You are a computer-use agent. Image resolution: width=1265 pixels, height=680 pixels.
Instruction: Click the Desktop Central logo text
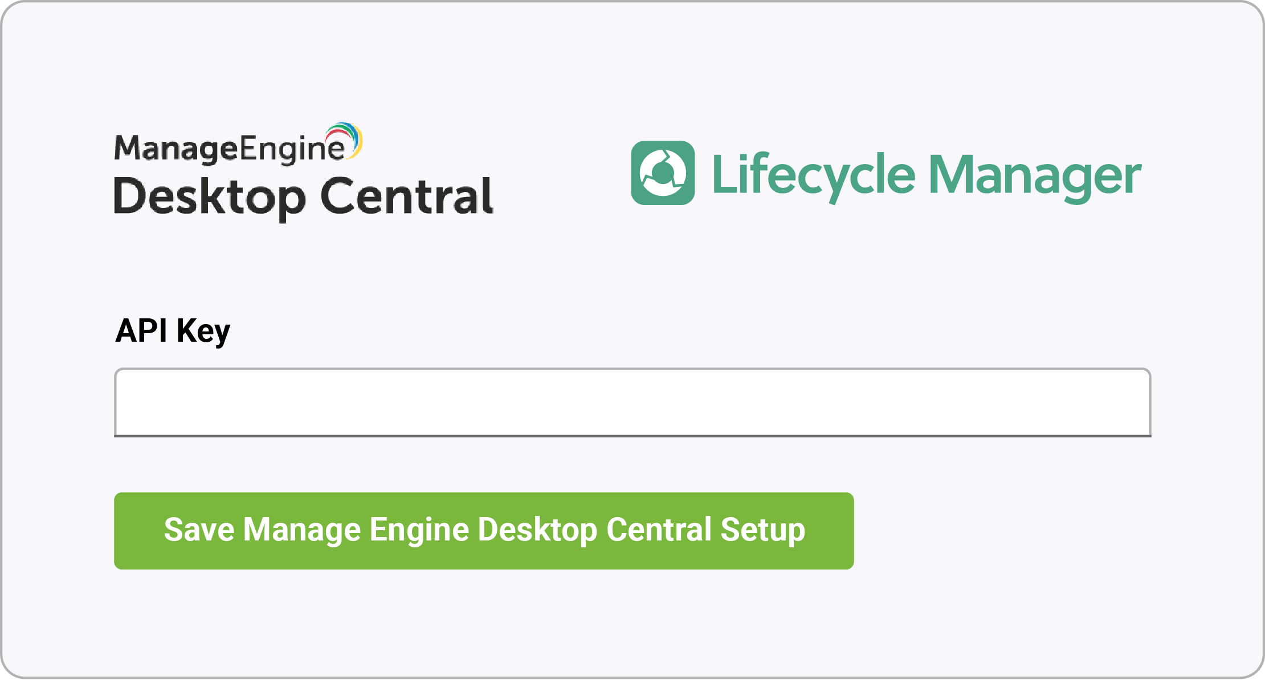pyautogui.click(x=304, y=198)
